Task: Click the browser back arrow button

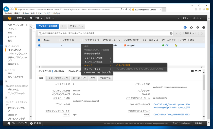Action: pos(6,9)
